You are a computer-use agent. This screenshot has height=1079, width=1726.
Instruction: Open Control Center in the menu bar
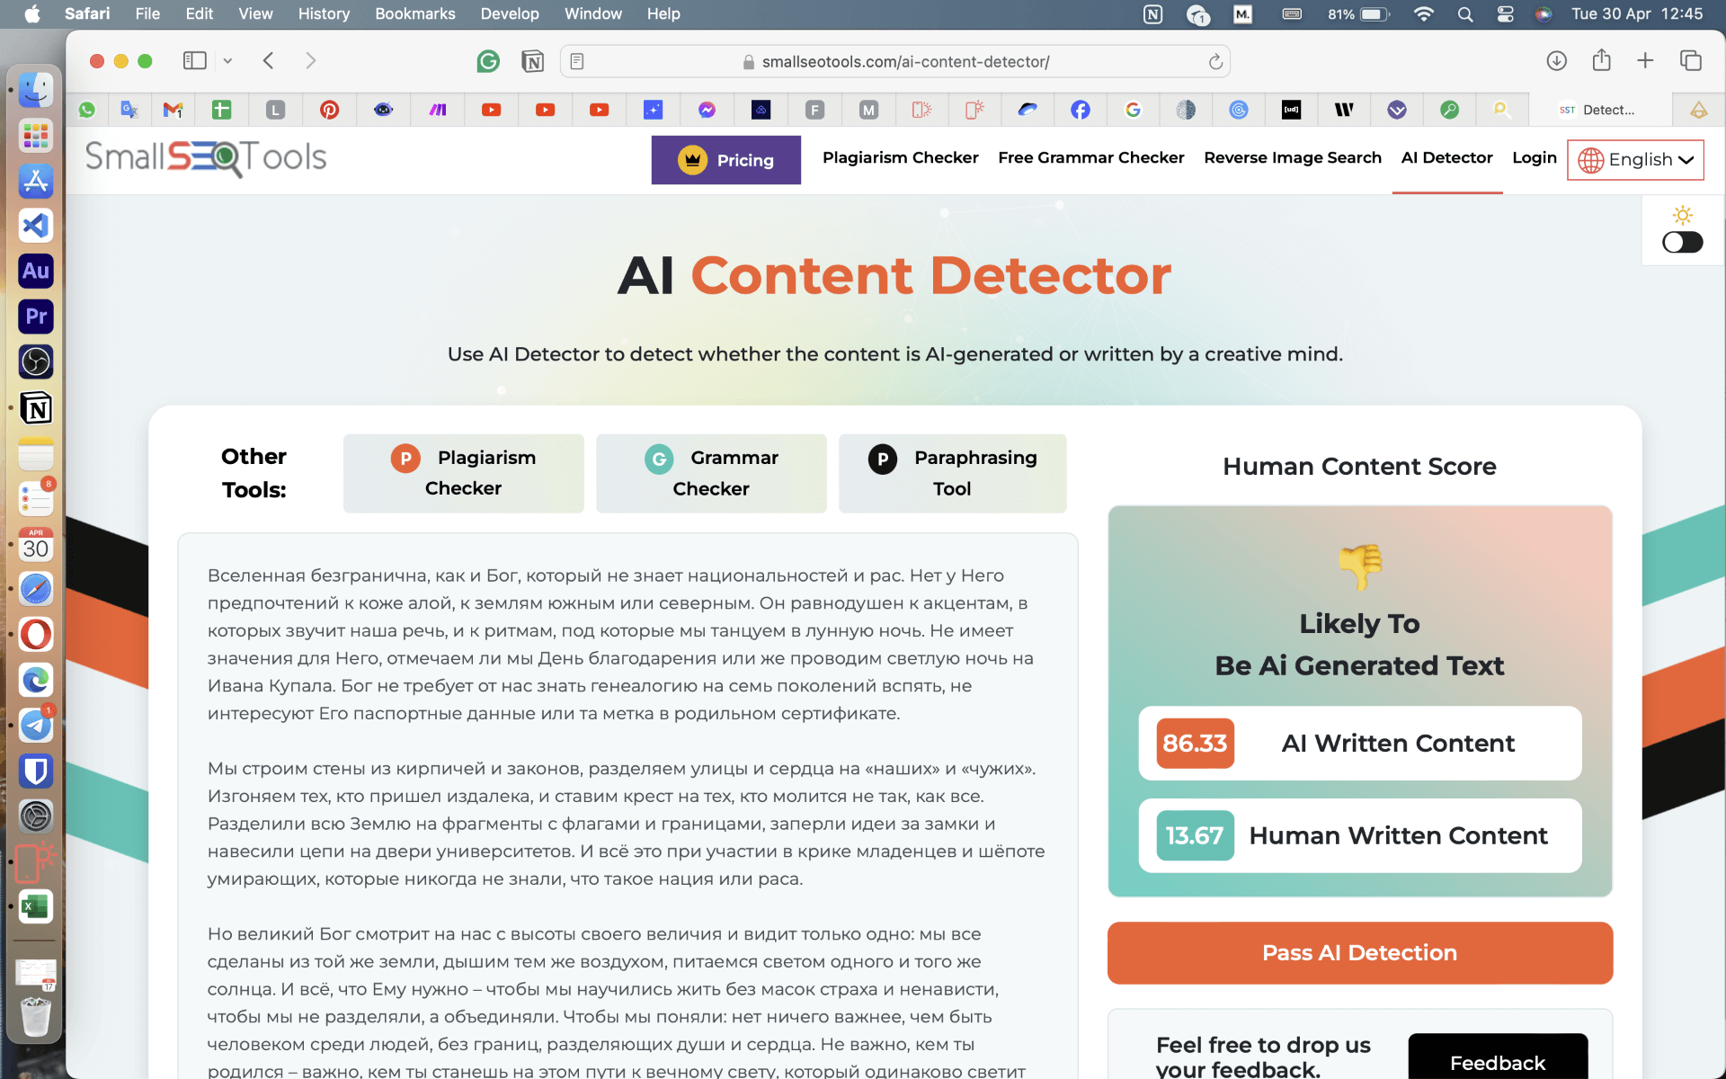pos(1505,13)
